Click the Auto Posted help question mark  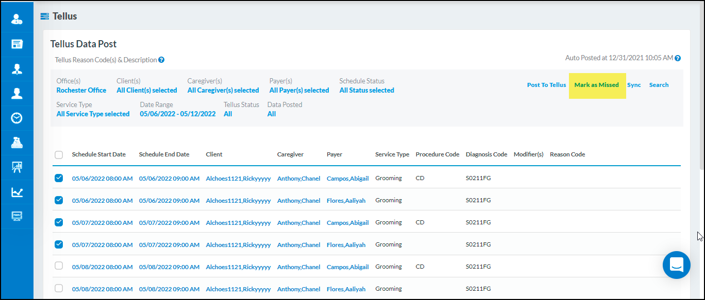coord(678,58)
